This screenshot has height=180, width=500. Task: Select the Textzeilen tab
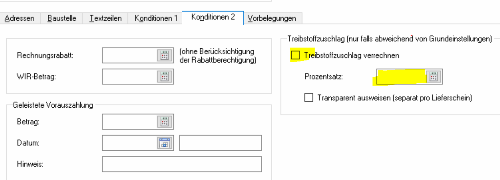[x=106, y=18]
